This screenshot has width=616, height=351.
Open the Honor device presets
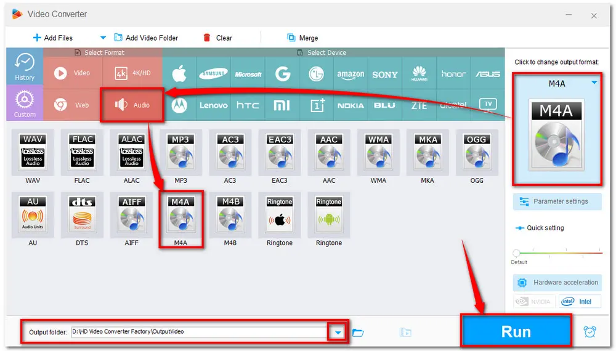(453, 73)
